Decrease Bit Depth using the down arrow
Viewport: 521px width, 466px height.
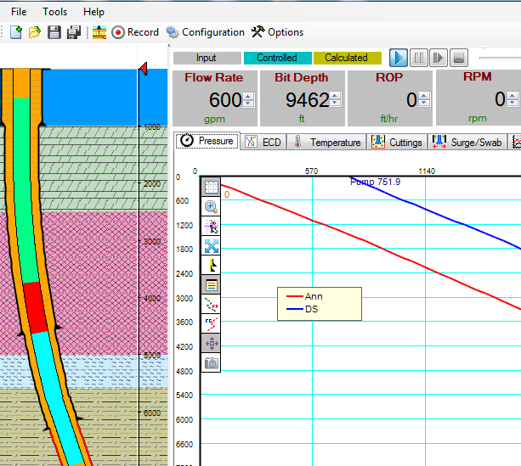click(336, 104)
